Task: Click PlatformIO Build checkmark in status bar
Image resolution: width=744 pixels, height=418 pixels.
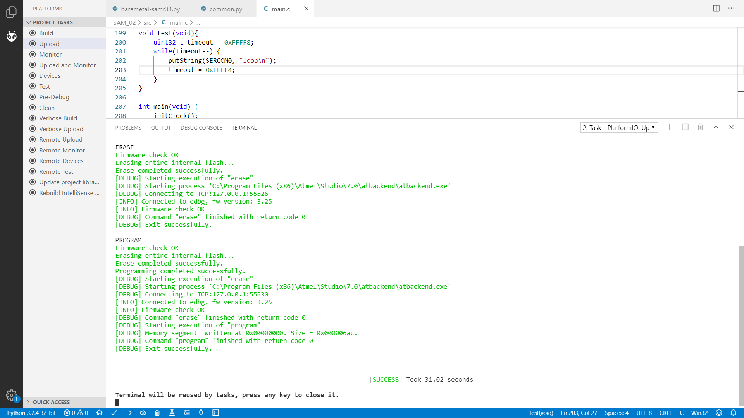Action: point(114,413)
